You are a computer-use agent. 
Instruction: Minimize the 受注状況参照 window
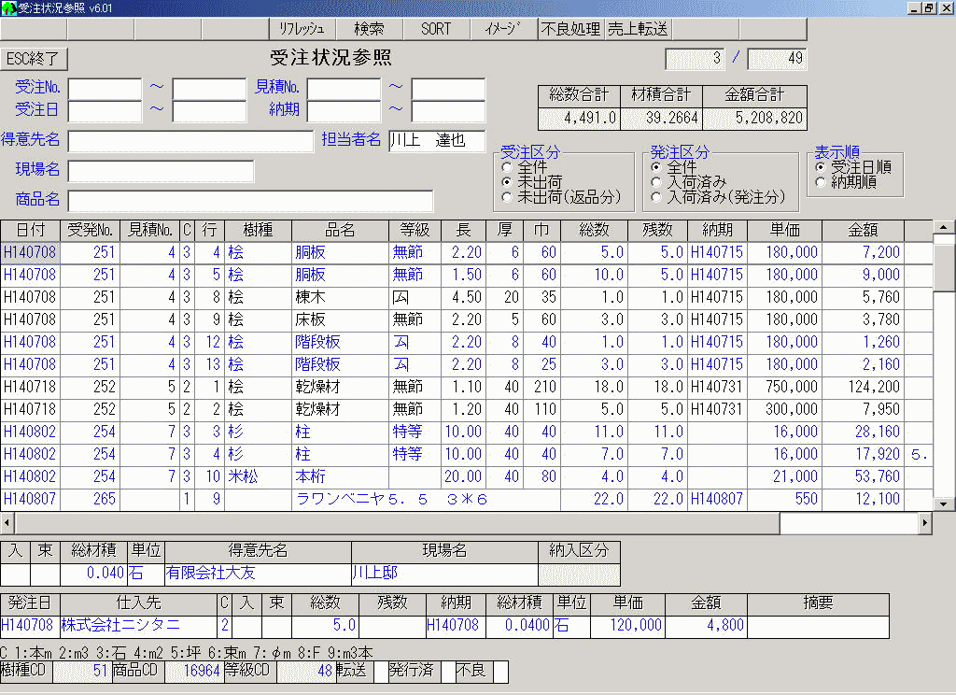pos(913,7)
